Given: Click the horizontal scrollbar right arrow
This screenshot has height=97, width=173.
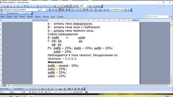Looking at the screenshot, I should coord(169,85).
